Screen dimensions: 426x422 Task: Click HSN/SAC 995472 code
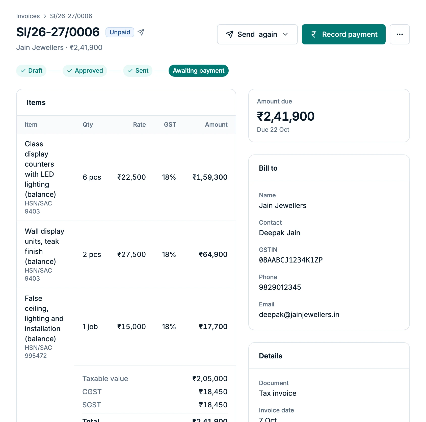tap(38, 352)
